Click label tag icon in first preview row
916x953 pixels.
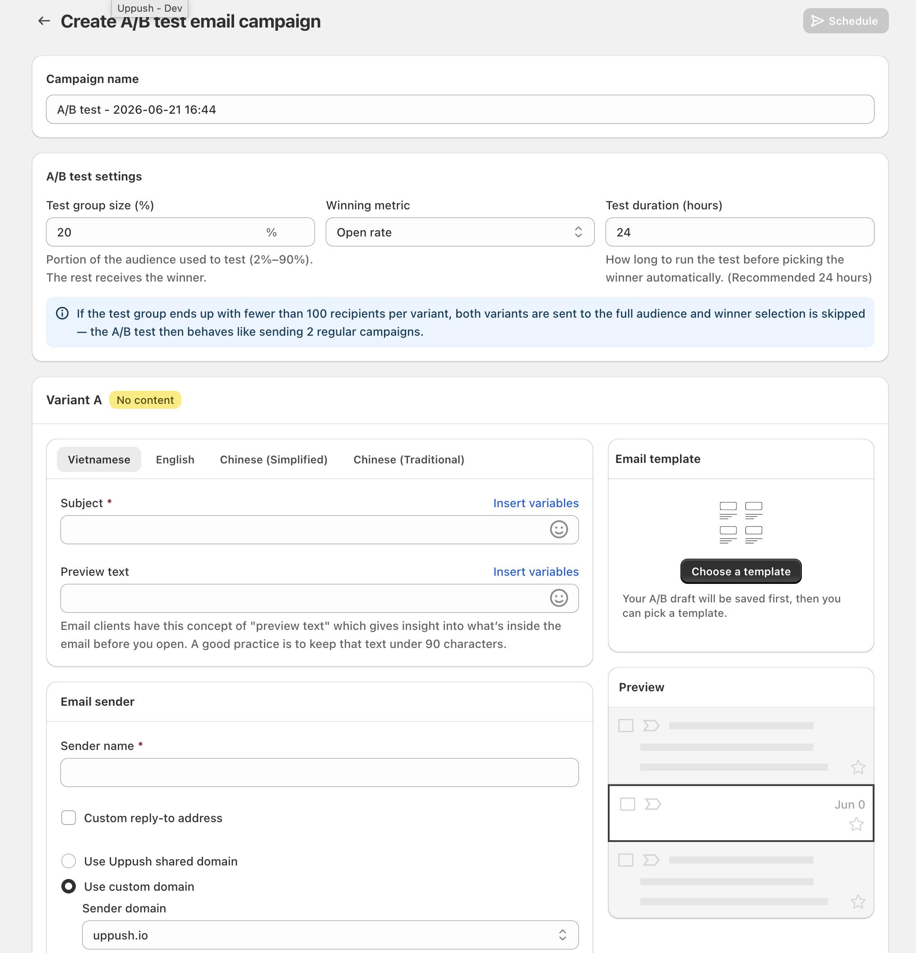pos(651,726)
